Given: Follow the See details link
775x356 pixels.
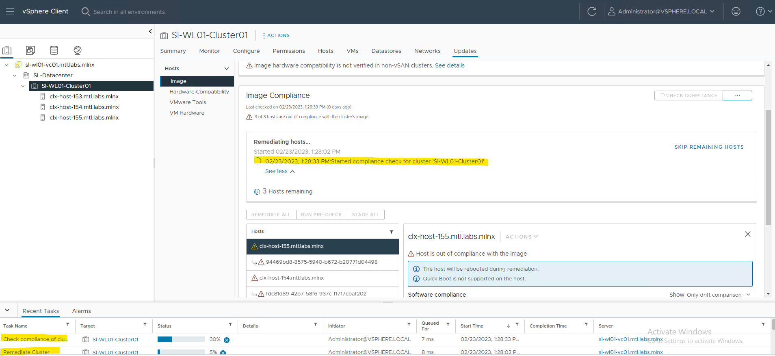Looking at the screenshot, I should click(x=450, y=65).
